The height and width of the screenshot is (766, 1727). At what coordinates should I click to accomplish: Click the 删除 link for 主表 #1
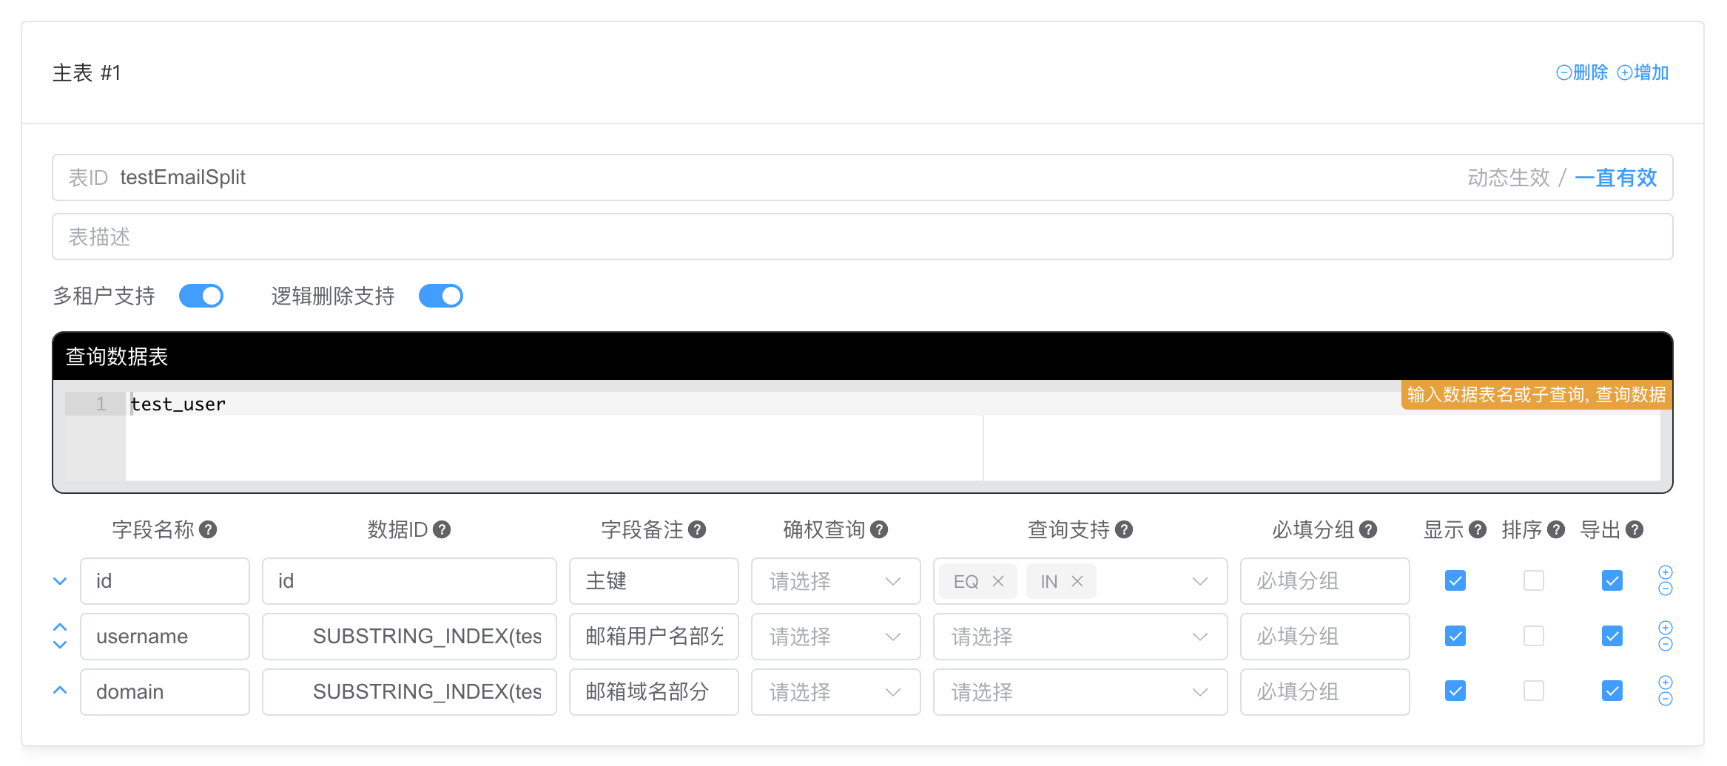click(x=1583, y=72)
